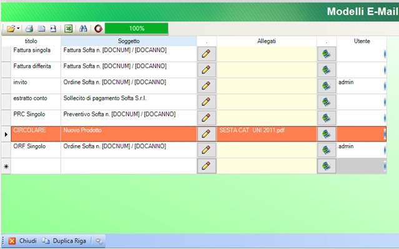Click the gears icon in bottom toolbar
Screen dimensions: 399x249
[x=99, y=241]
